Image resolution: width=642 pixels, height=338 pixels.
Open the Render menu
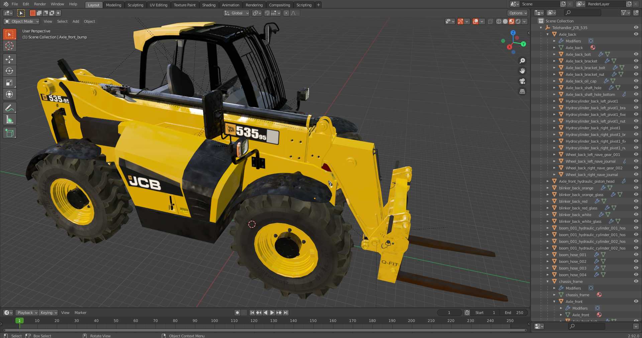(40, 4)
